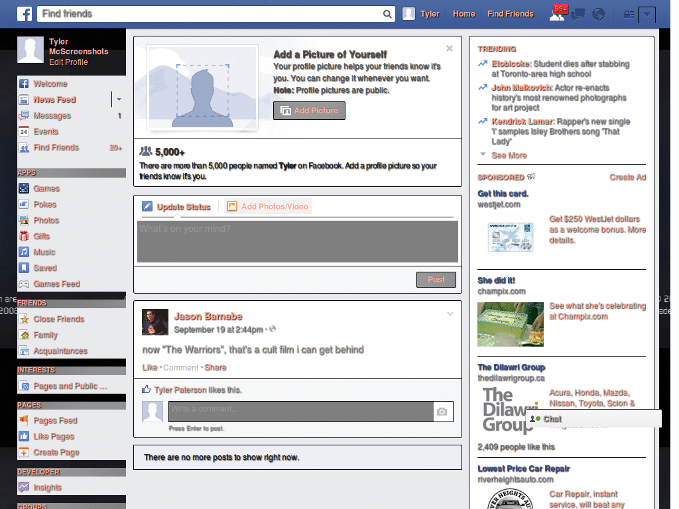The height and width of the screenshot is (509, 679).
Task: Open the Create Ad link
Action: (x=627, y=178)
